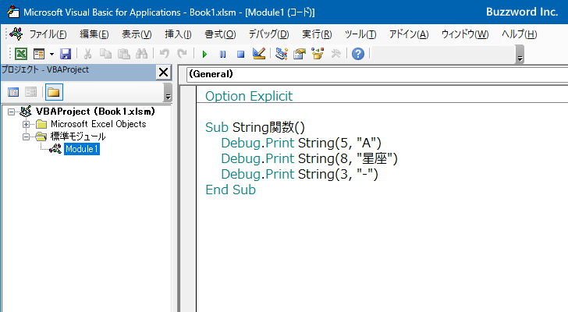Open the 挿入(I) menu
Screen dimensions: 568x312
pos(178,34)
